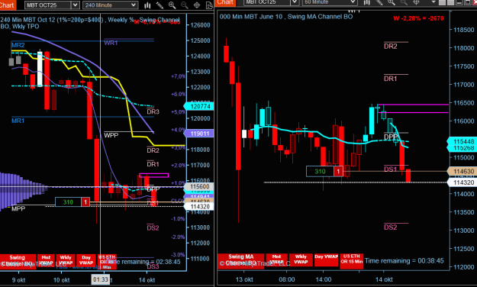Open data box icon in left chart
Image resolution: width=477 pixels, height=287 pixels.
pyautogui.click(x=209, y=5)
